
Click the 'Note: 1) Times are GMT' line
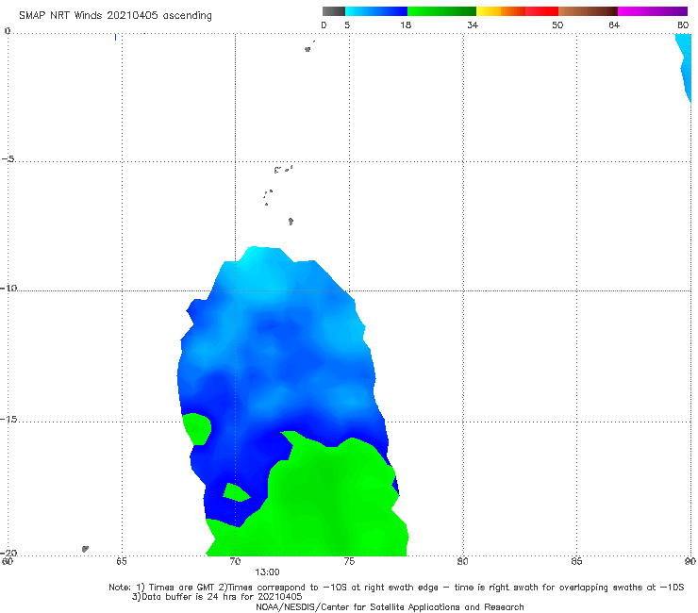(396, 588)
